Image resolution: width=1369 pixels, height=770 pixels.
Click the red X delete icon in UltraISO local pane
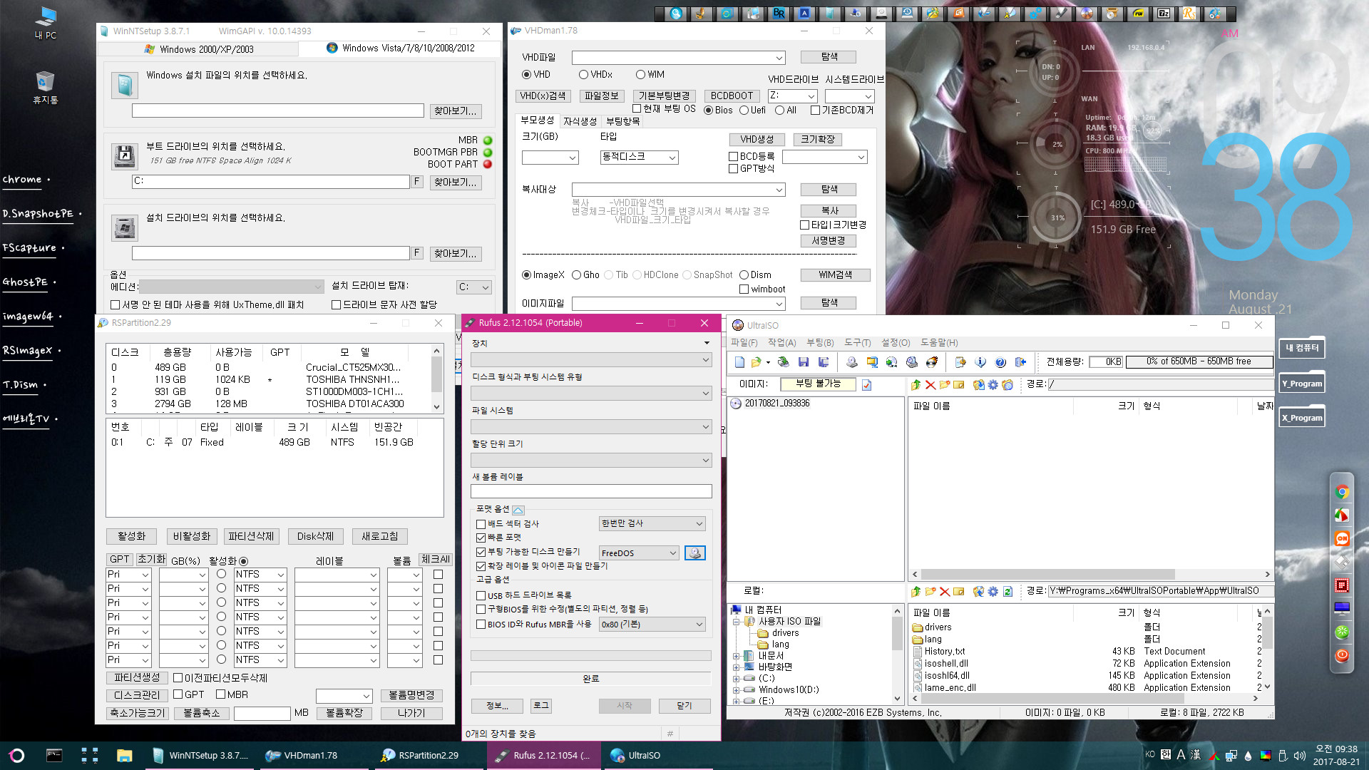coord(945,592)
